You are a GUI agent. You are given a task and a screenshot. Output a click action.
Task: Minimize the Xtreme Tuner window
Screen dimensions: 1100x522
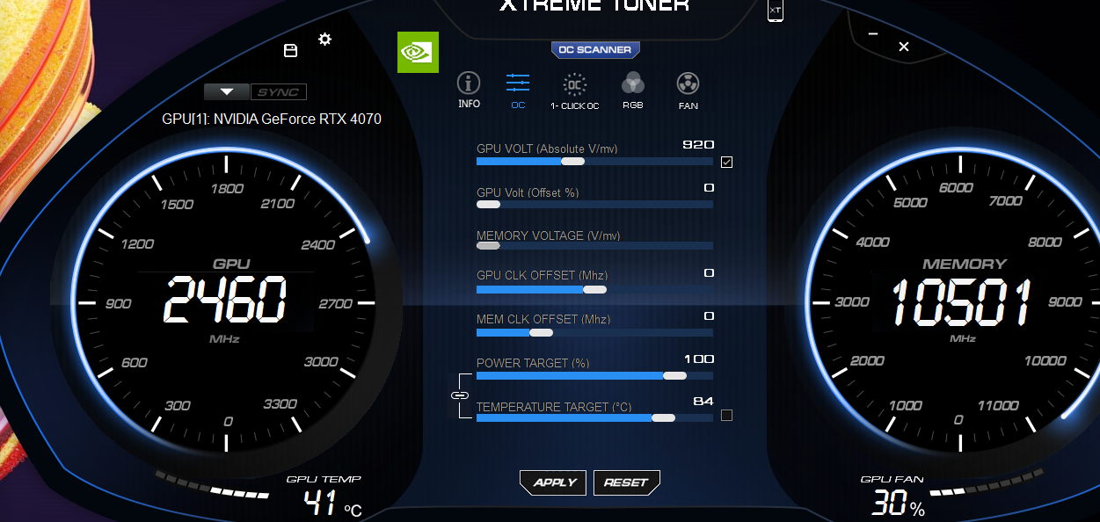click(872, 34)
